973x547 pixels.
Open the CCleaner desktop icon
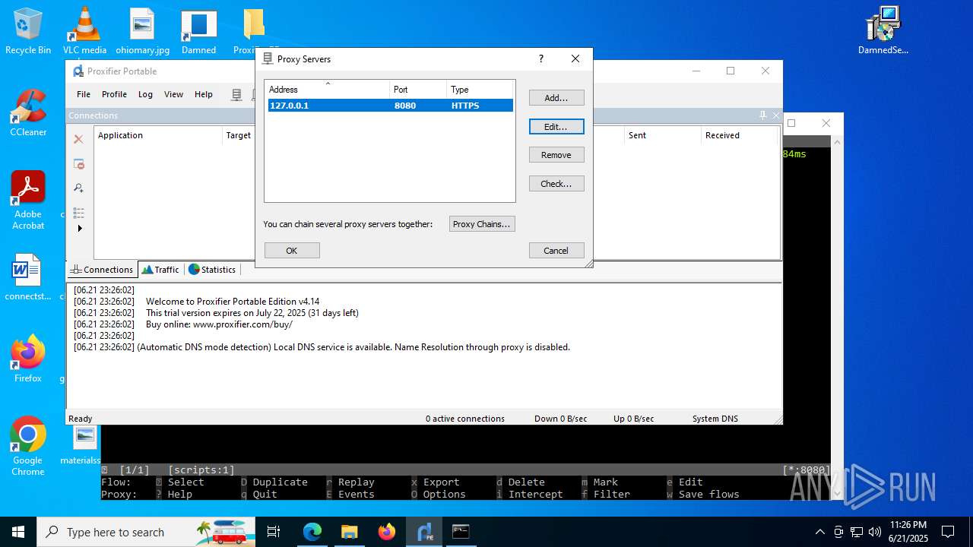point(28,112)
